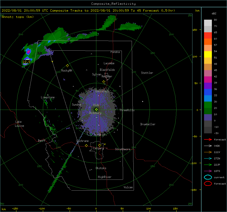Viewport: 227px width, 212px height.
Task: Pick the purple 39-36 dBZ color swatch
Action: (208, 86)
